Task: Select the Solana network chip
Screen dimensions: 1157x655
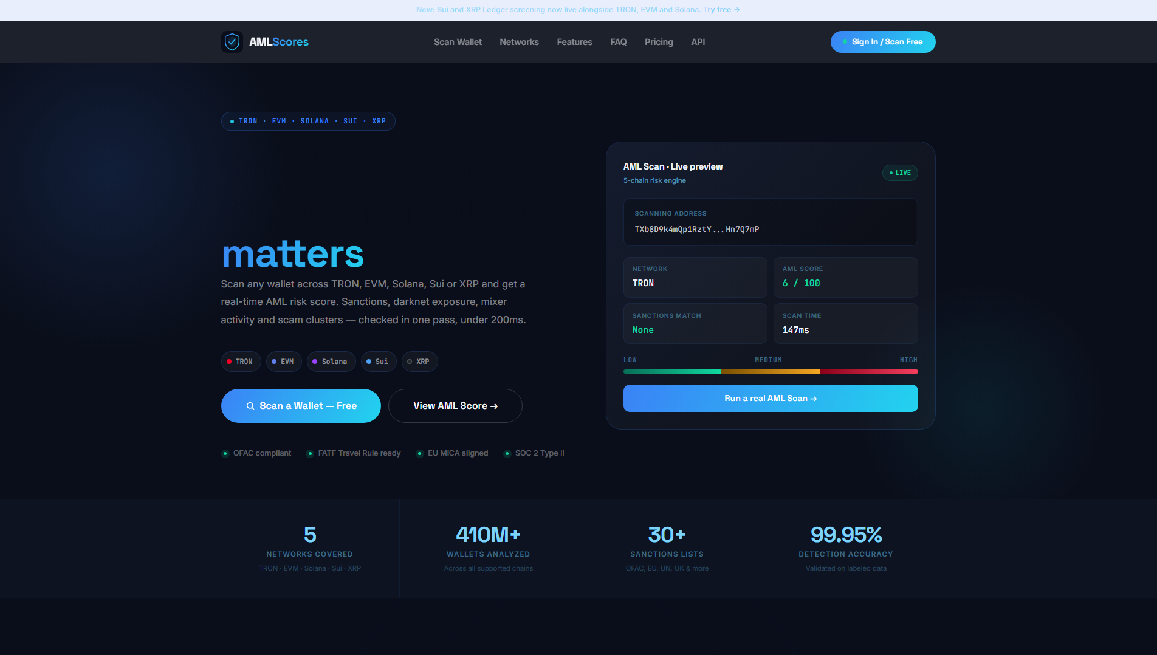Action: [x=331, y=362]
